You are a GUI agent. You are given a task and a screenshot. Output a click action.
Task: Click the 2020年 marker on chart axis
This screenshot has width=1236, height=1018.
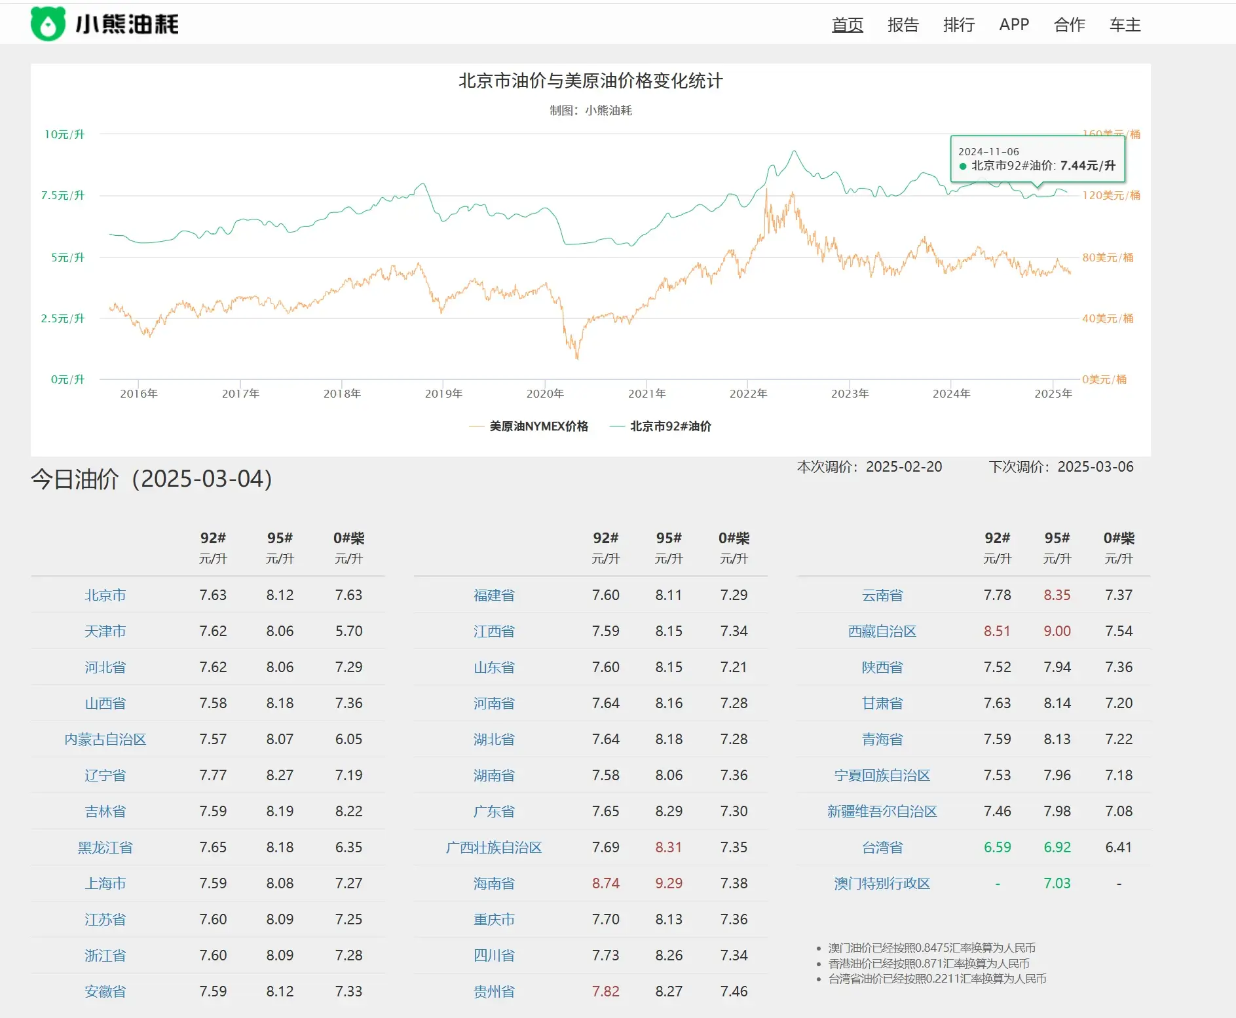coord(545,394)
